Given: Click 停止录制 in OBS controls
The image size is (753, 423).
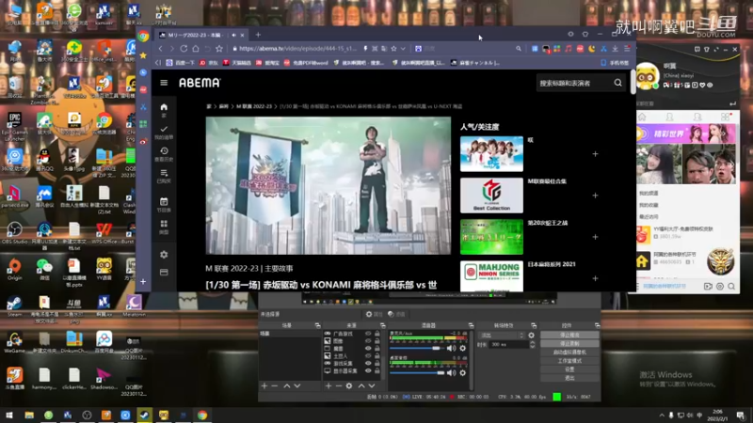Looking at the screenshot, I should coord(569,343).
